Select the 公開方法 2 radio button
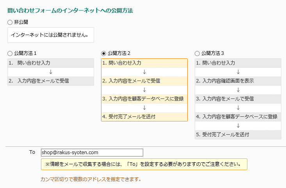286x188 pixels. [104, 53]
